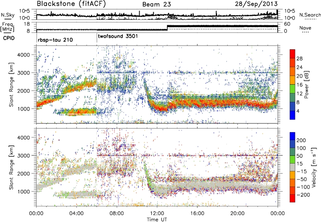Click the '16' tick on the power colorbar
The image size is (321, 222).
click(x=299, y=85)
